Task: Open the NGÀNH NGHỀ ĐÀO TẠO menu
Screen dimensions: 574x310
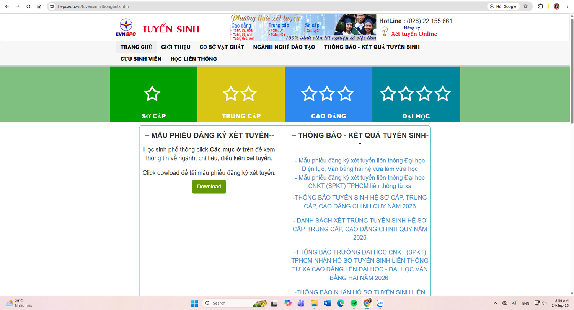Action: (284, 47)
